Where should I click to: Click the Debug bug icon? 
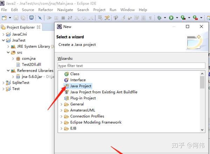(x=159, y=18)
